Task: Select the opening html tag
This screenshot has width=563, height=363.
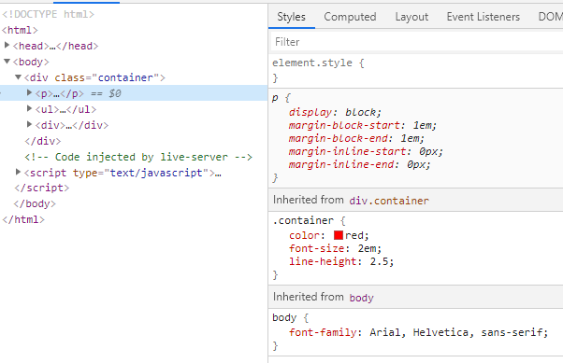Action: 20,30
